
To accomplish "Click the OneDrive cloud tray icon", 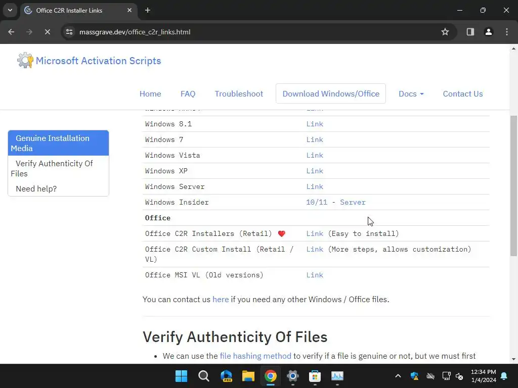I will (430, 376).
